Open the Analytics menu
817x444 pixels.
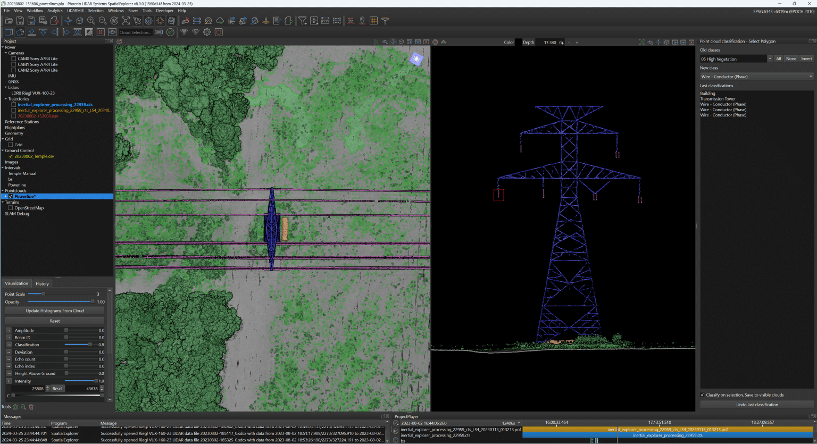pos(56,10)
